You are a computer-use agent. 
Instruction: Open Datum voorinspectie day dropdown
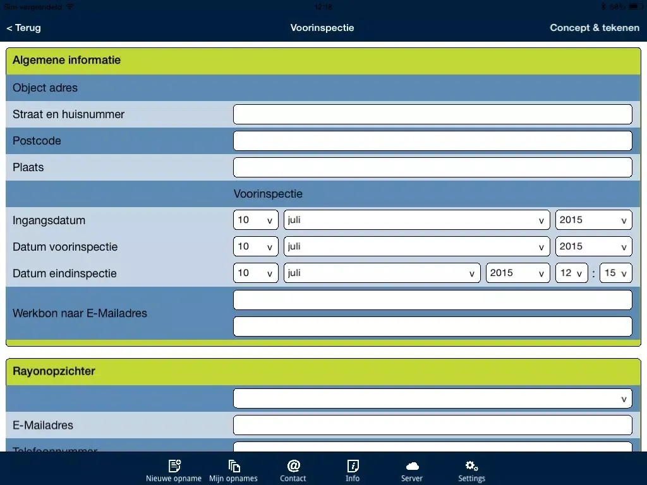point(255,247)
